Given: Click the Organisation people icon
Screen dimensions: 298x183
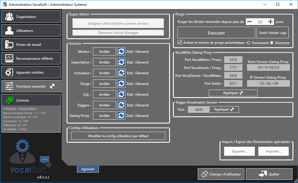Looking at the screenshot, I should click(x=9, y=17).
